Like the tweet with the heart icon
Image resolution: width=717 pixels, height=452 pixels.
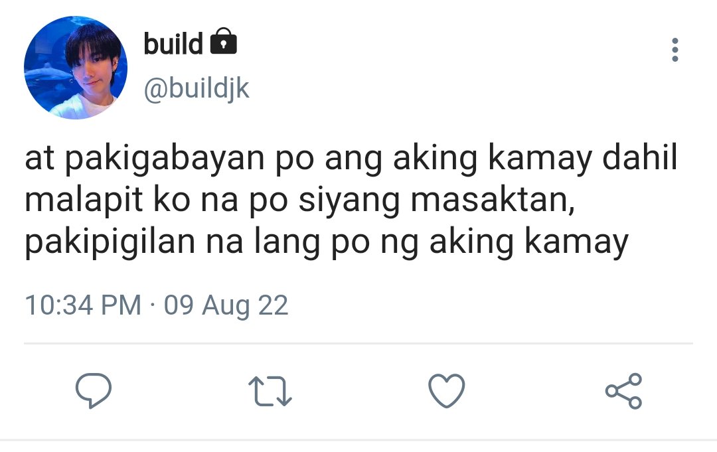click(447, 390)
